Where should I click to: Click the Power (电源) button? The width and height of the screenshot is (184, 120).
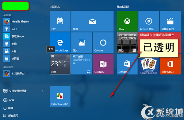(8, 108)
